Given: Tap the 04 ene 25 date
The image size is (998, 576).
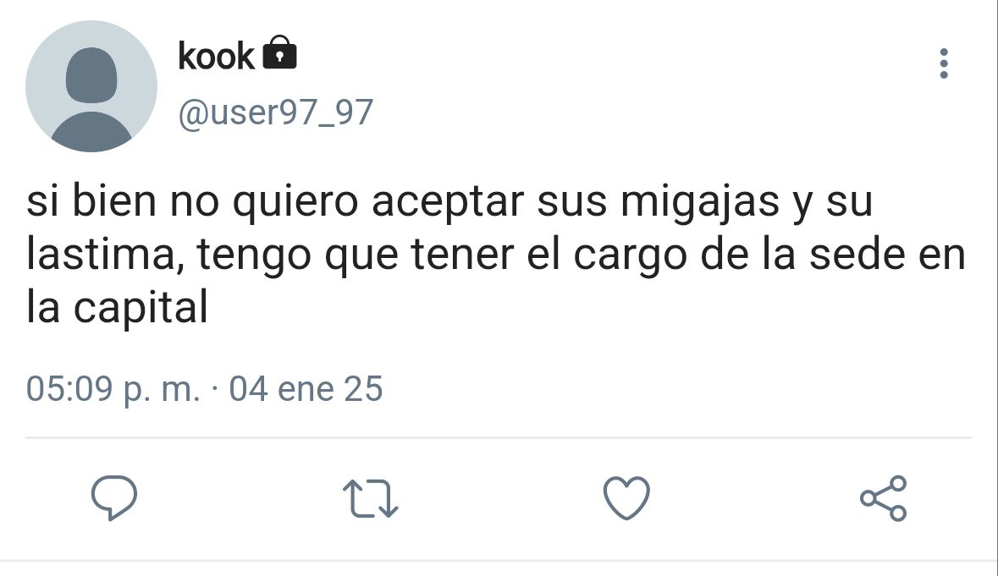Looking at the screenshot, I should point(306,388).
